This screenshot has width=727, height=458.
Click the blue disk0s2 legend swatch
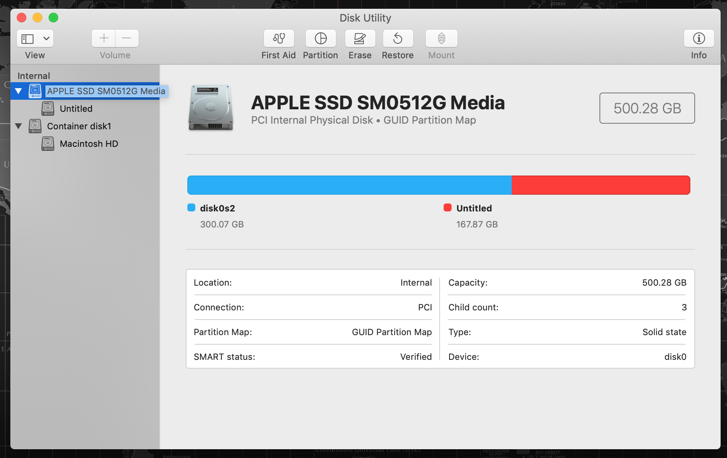191,207
